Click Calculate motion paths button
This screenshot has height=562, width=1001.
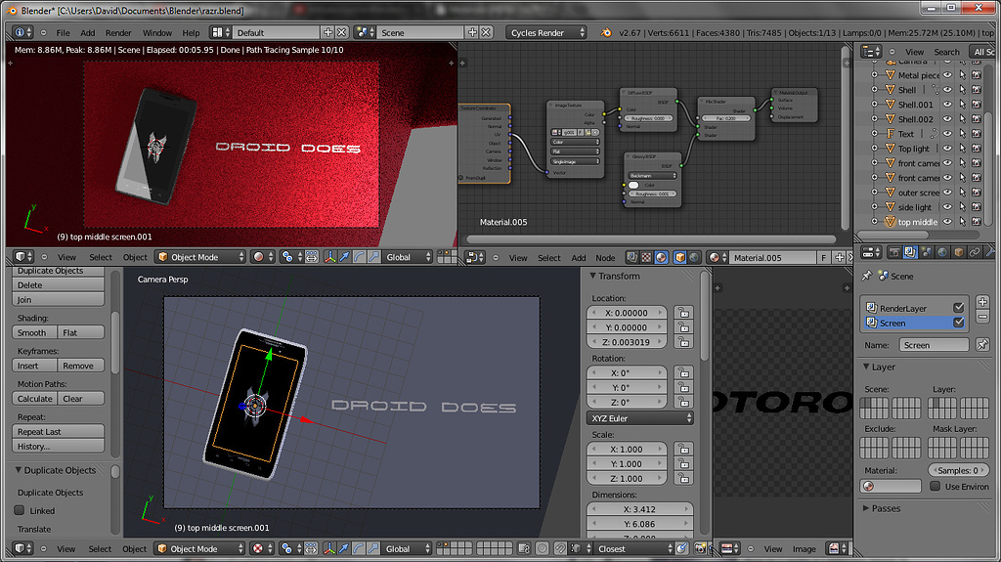tap(34, 399)
